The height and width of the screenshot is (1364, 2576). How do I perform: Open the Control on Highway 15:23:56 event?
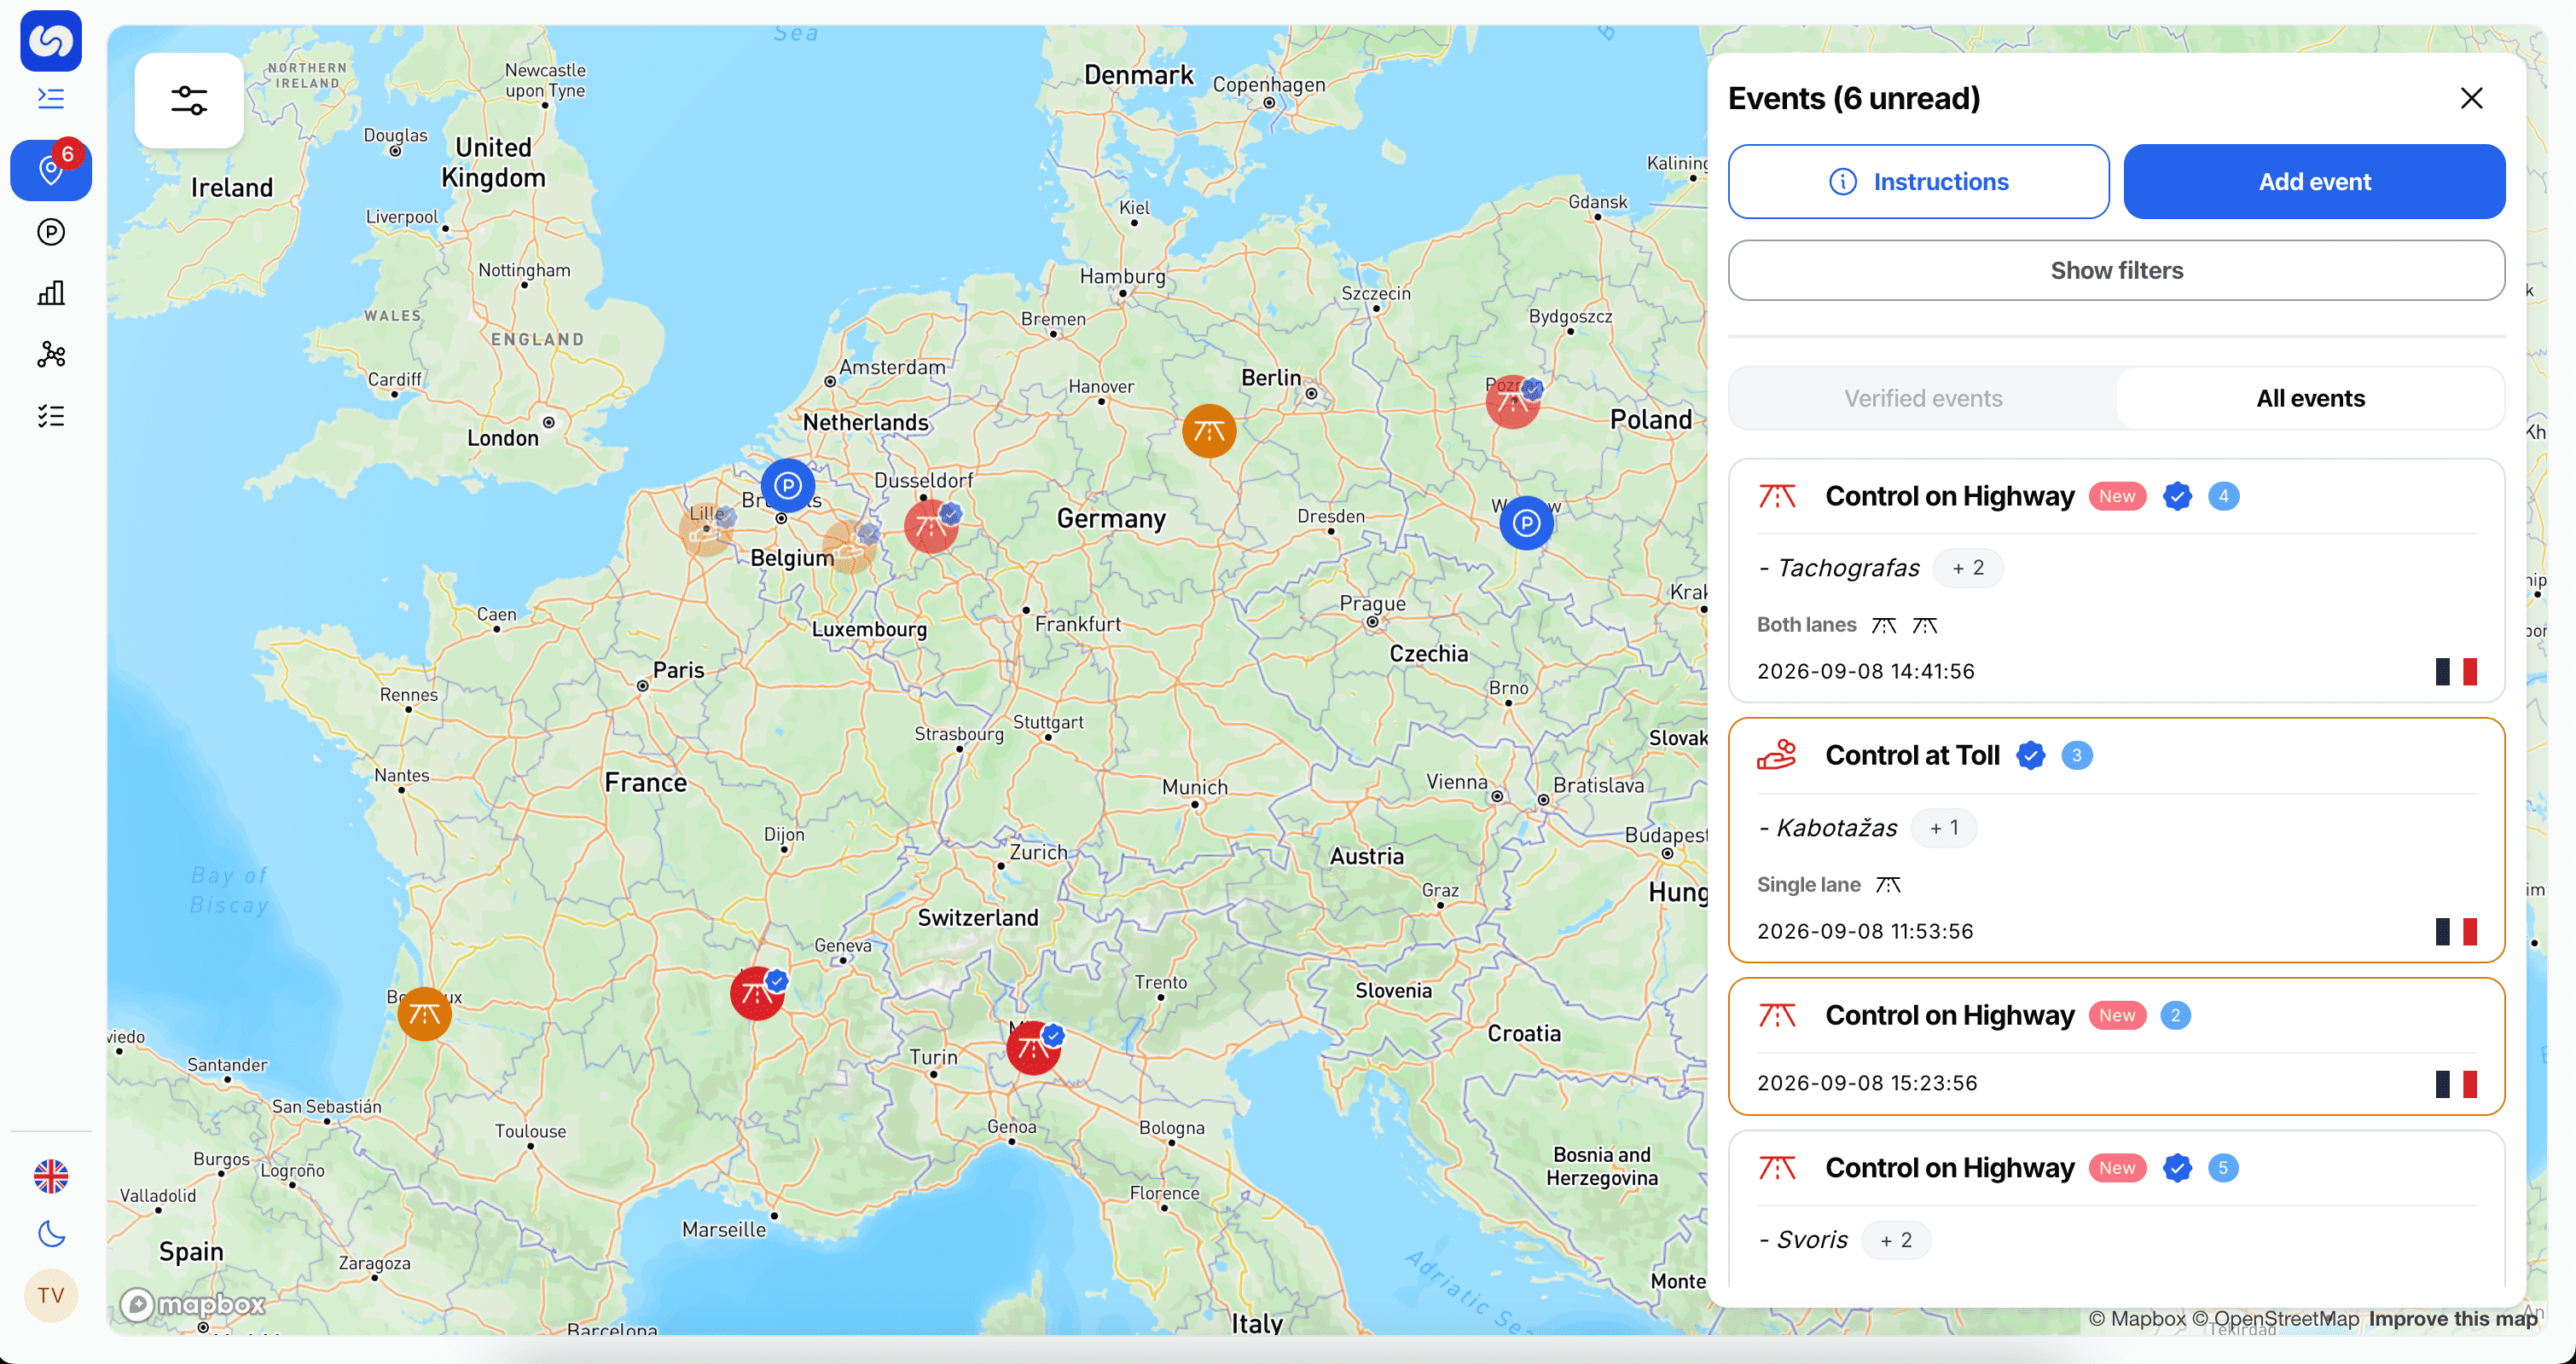click(2116, 1046)
